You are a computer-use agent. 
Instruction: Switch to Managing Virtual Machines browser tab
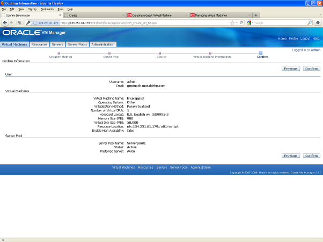point(221,15)
